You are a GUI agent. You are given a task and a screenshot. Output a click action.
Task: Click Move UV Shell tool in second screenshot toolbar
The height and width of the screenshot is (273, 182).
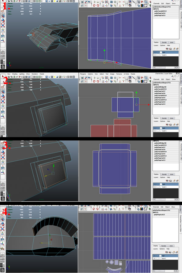[89, 78]
